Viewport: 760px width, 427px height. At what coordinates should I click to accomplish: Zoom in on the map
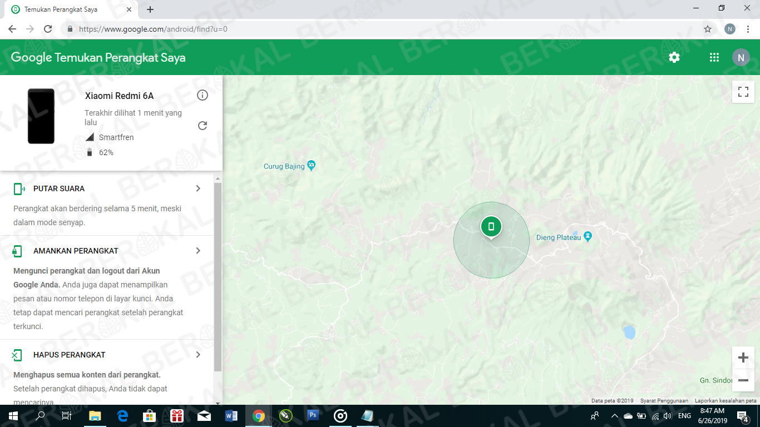pyautogui.click(x=743, y=358)
